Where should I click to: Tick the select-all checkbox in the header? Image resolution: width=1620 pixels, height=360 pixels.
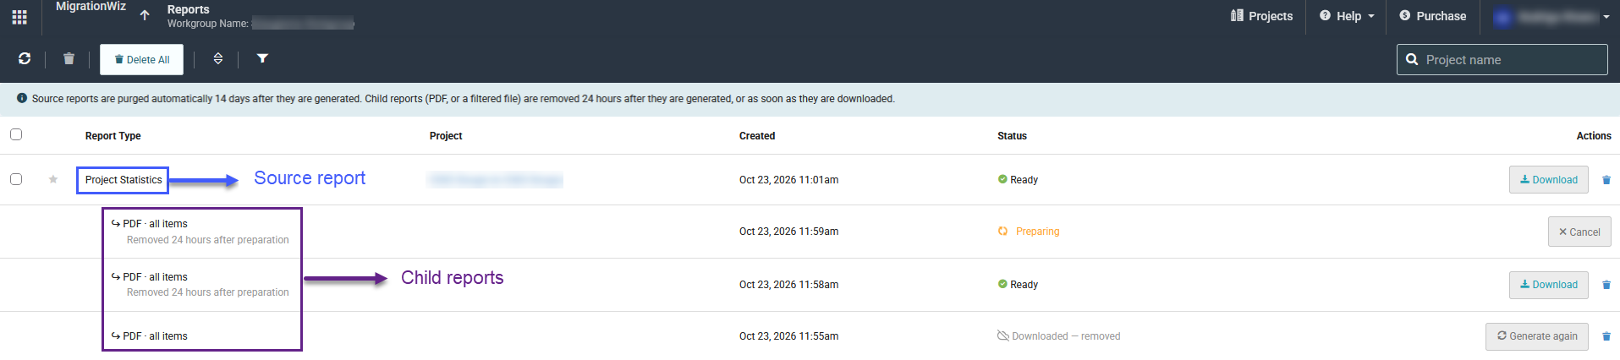(16, 134)
